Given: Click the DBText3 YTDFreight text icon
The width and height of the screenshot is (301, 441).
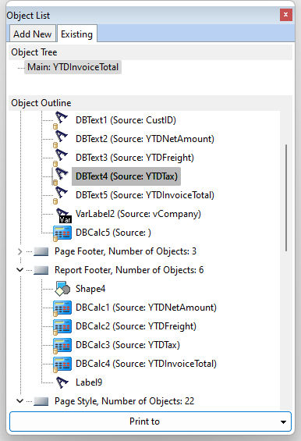Looking at the screenshot, I should (x=61, y=158).
